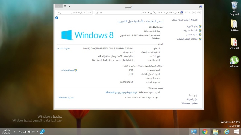Launch Google Chrome from the taskbar
The image size is (241, 135).
[x=205, y=131]
